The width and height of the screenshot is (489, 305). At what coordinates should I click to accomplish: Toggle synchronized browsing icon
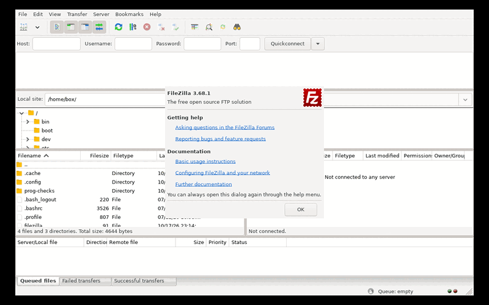tap(223, 27)
